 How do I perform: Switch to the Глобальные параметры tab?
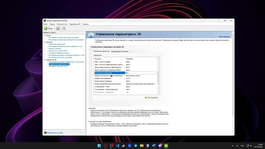pos(101,51)
